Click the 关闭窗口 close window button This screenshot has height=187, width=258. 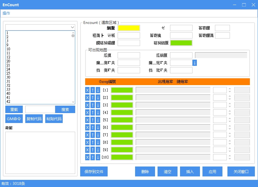[x=241, y=171]
